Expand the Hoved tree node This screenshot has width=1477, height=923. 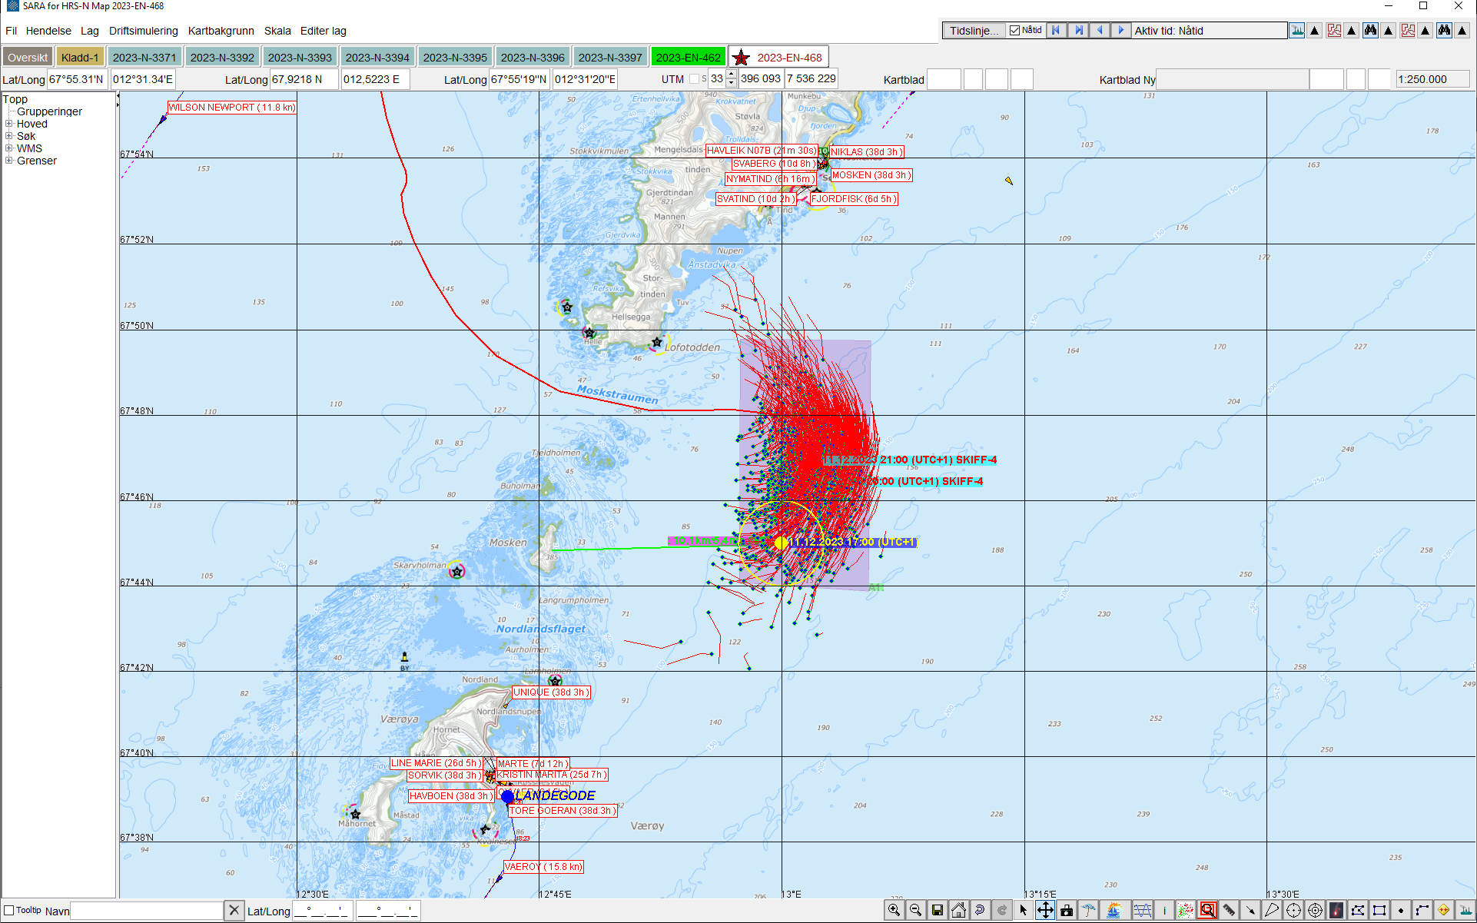click(9, 124)
